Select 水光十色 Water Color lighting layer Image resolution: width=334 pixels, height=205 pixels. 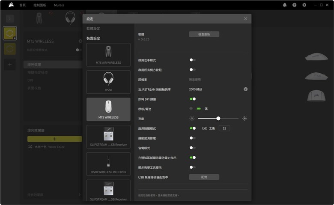coord(49,147)
